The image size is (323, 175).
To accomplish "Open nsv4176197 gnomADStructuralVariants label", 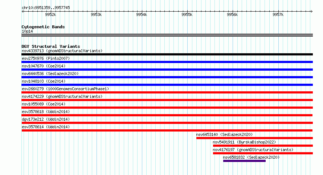I will pos(253,150).
